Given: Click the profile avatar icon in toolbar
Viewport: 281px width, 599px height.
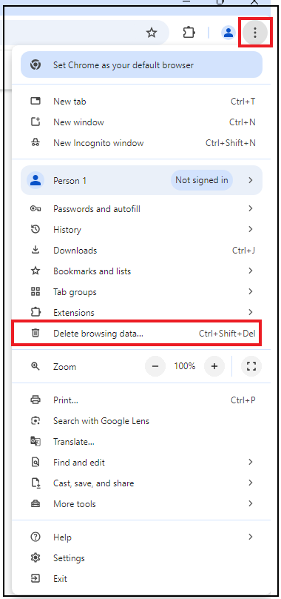Looking at the screenshot, I should click(x=228, y=33).
